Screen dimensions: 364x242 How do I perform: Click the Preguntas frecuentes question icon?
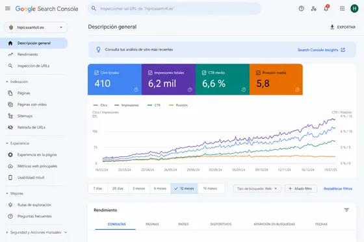[10, 216]
